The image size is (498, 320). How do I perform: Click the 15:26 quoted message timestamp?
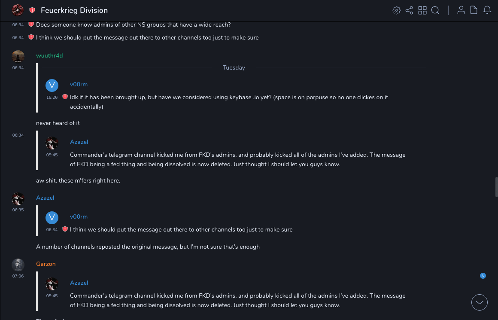pyautogui.click(x=52, y=98)
